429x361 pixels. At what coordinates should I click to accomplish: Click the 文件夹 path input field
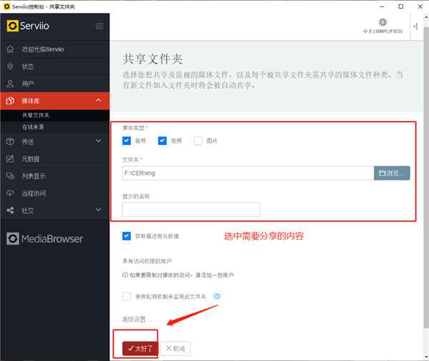click(248, 173)
